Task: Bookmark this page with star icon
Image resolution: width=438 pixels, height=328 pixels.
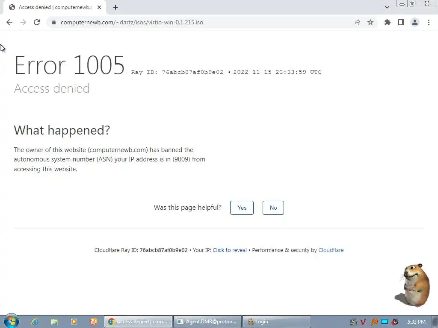Action: tap(370, 22)
